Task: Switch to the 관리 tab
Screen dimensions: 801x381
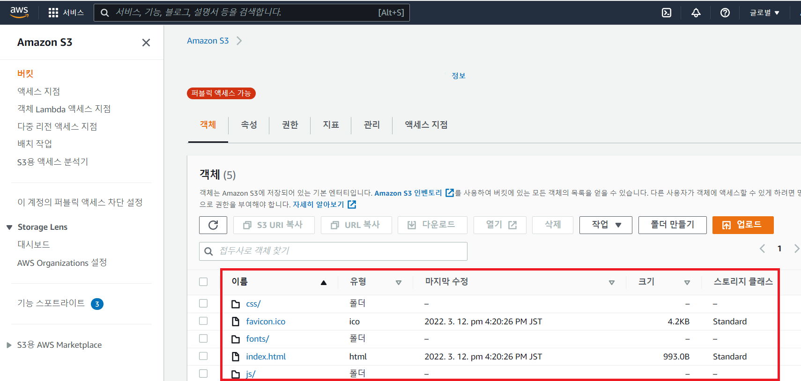Action: pyautogui.click(x=372, y=125)
